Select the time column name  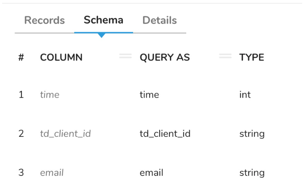tap(49, 95)
